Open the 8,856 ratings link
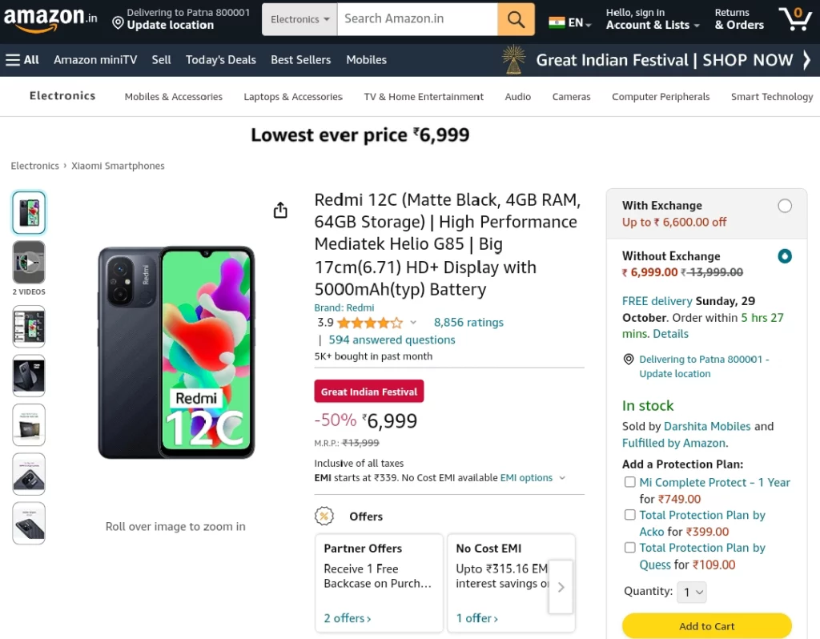Viewport: 820px width, 639px height. click(x=468, y=323)
